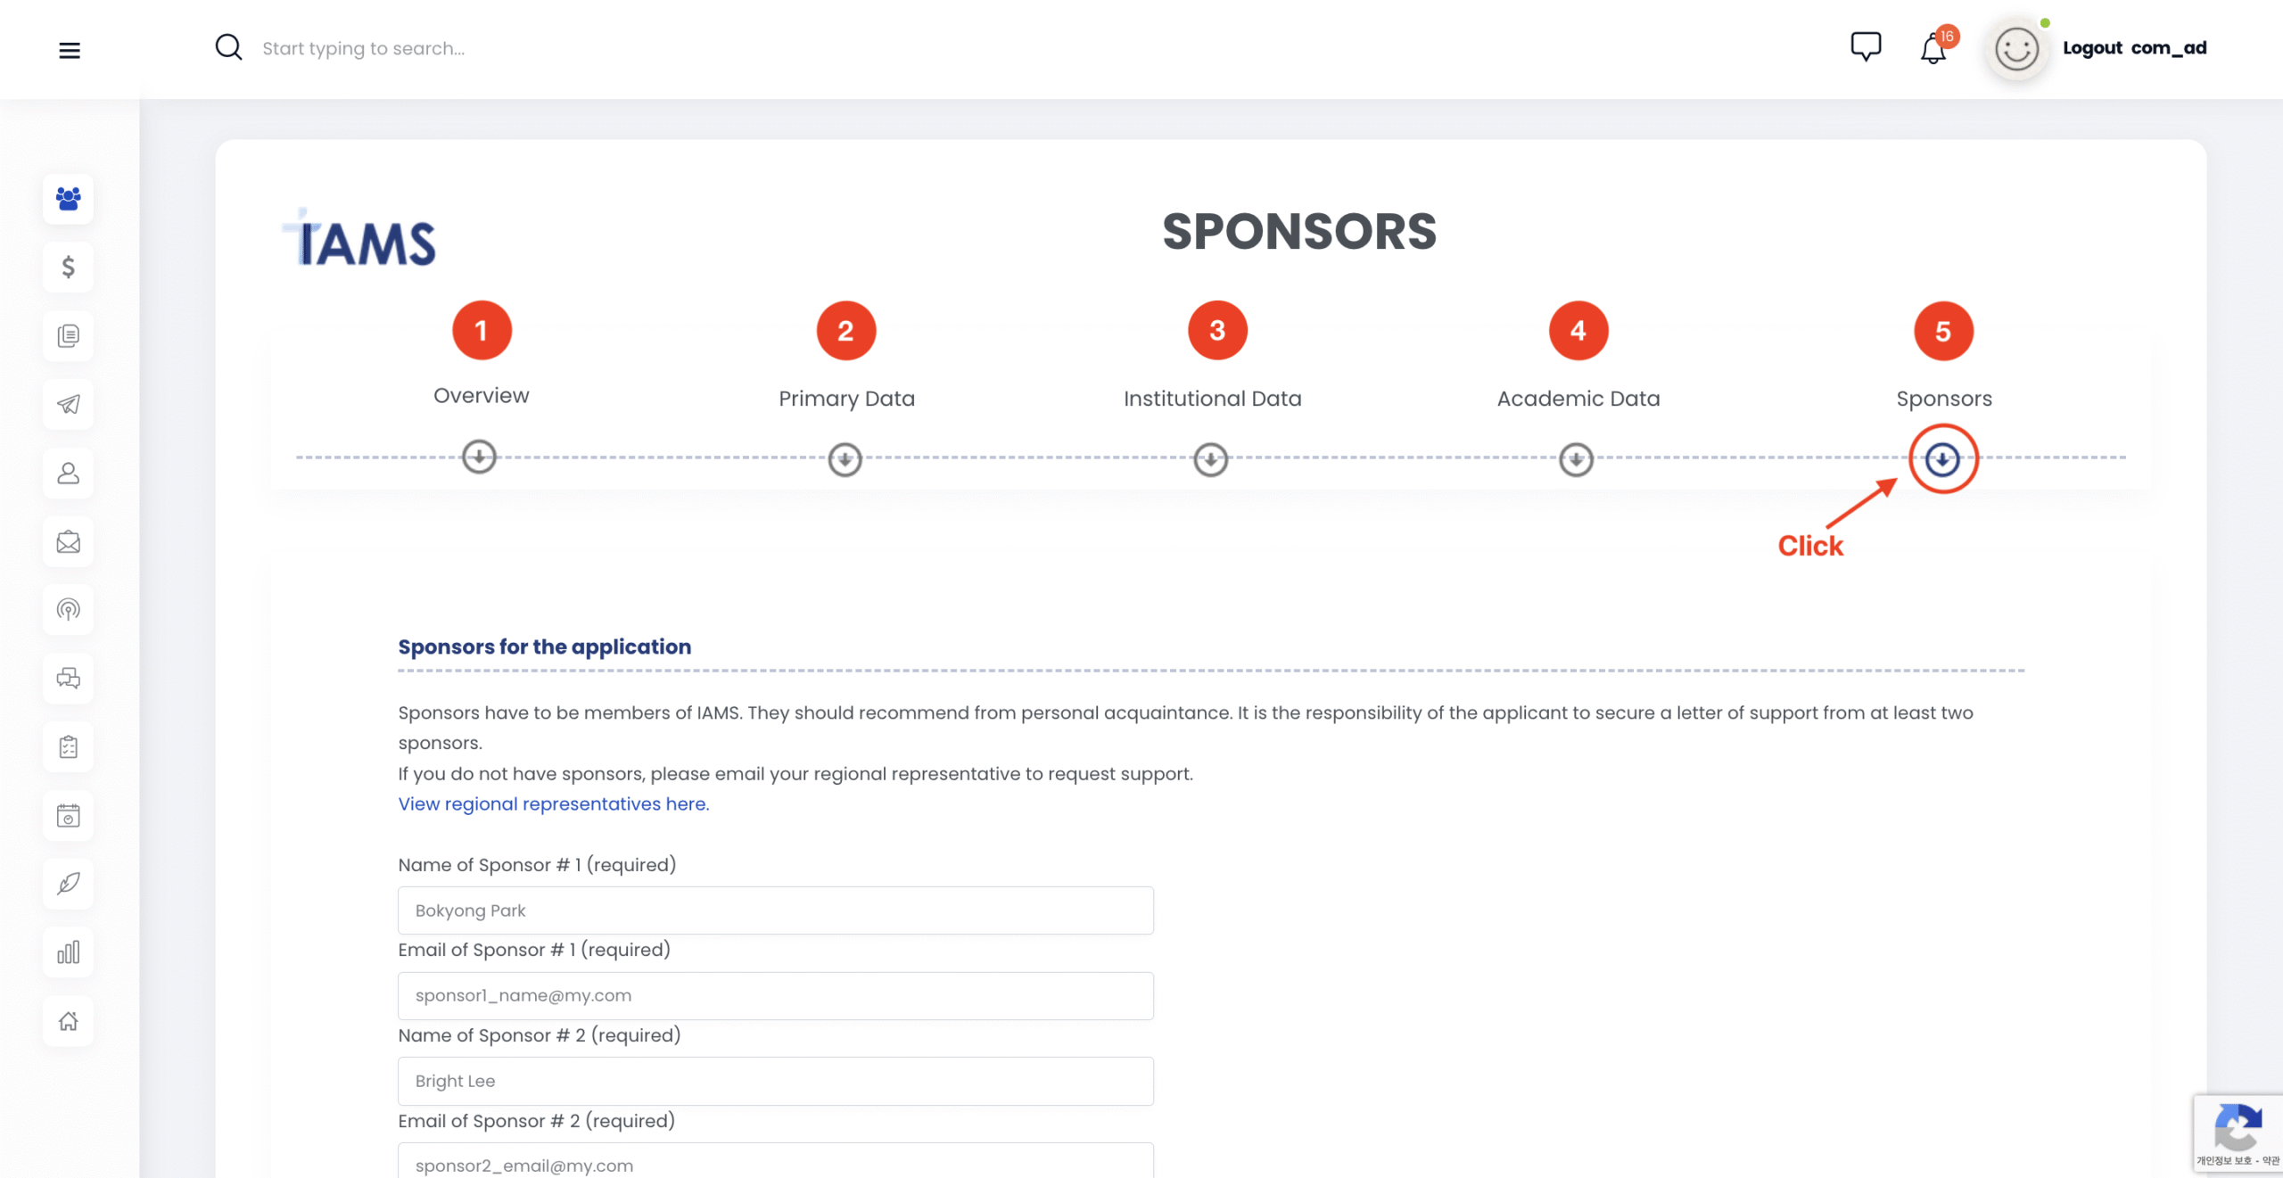
Task: Click the Logout link
Action: coord(2092,48)
